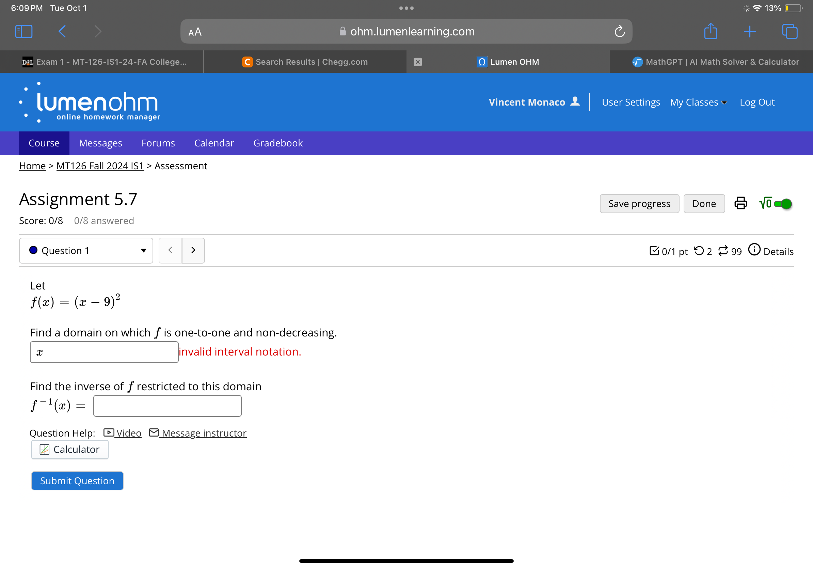Click the Video question help icon
The height and width of the screenshot is (568, 813).
[x=108, y=433]
